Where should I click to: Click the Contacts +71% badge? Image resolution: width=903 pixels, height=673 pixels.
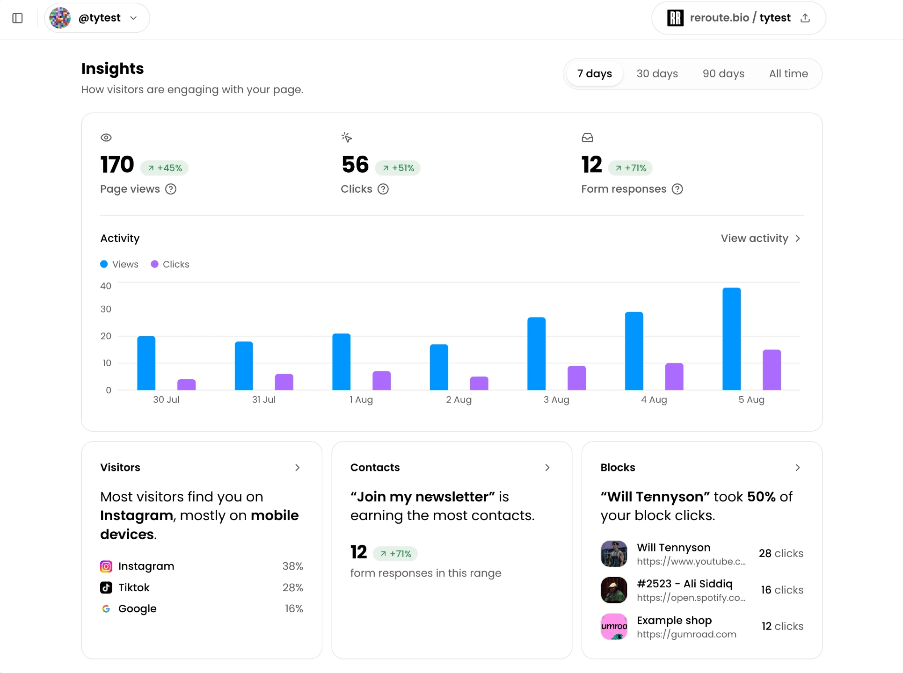395,554
